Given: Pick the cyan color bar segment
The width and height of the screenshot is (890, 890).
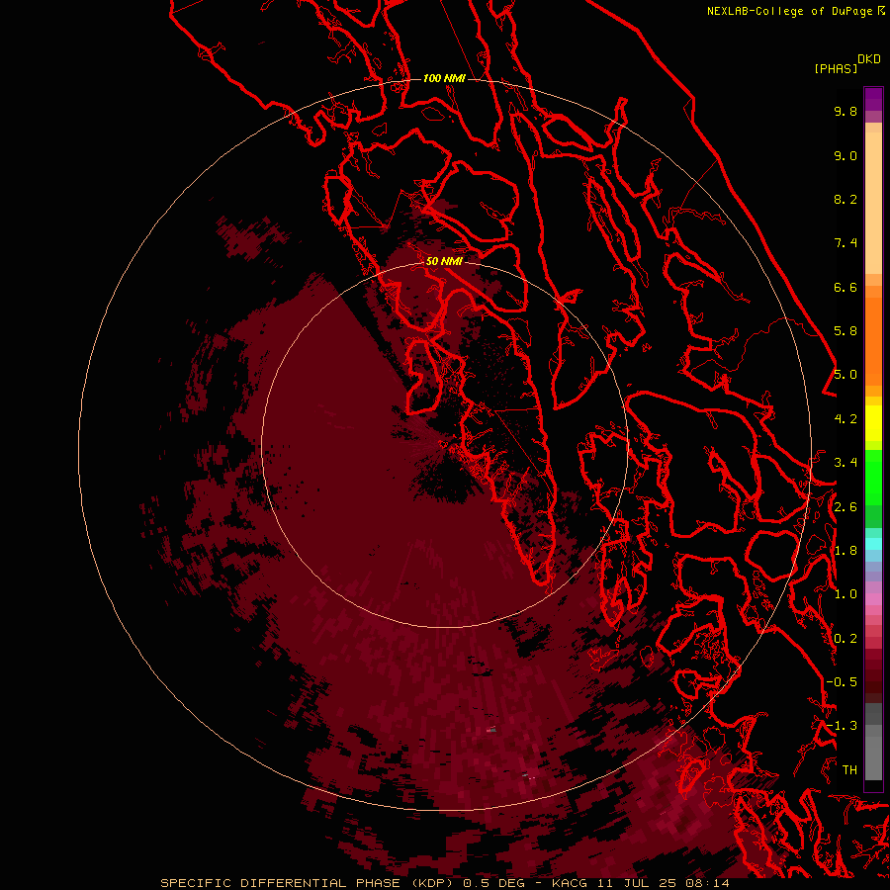Looking at the screenshot, I should pos(873,544).
